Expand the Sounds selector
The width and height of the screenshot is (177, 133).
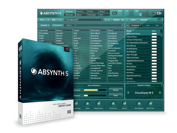pos(45,25)
